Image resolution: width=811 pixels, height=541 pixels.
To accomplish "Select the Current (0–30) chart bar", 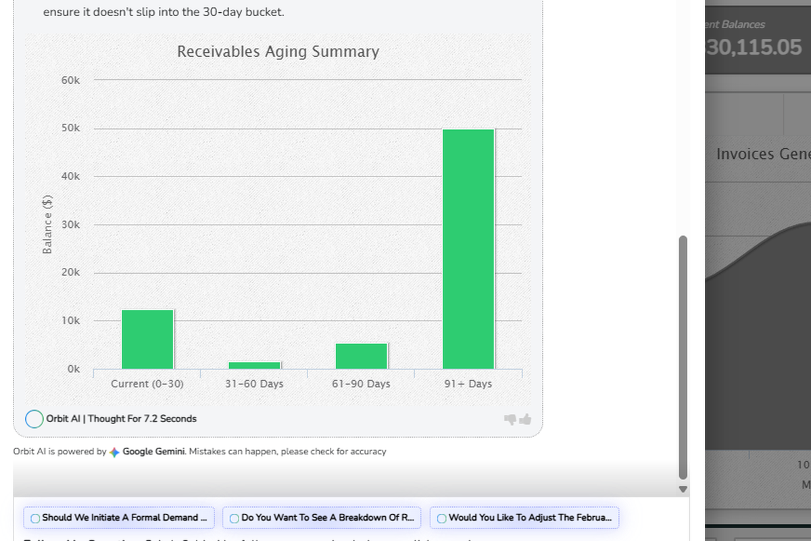I will pyautogui.click(x=147, y=339).
